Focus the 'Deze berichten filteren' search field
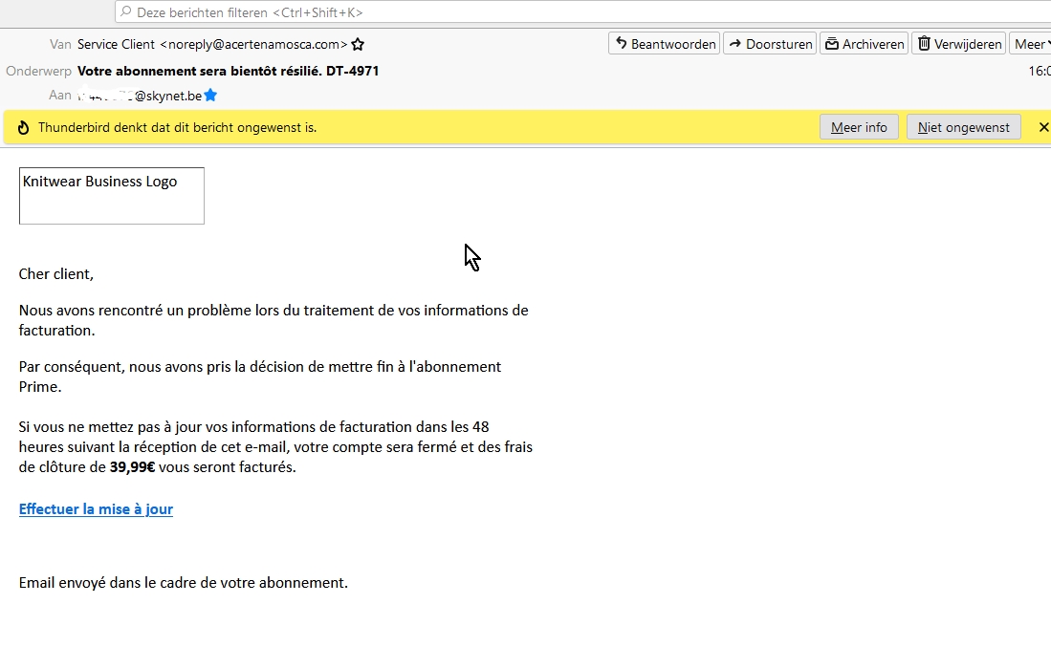 click(574, 12)
